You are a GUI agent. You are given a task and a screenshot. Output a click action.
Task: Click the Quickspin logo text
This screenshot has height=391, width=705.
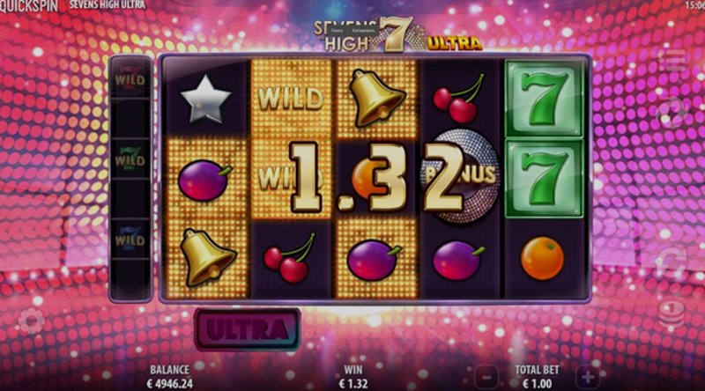coord(29,6)
